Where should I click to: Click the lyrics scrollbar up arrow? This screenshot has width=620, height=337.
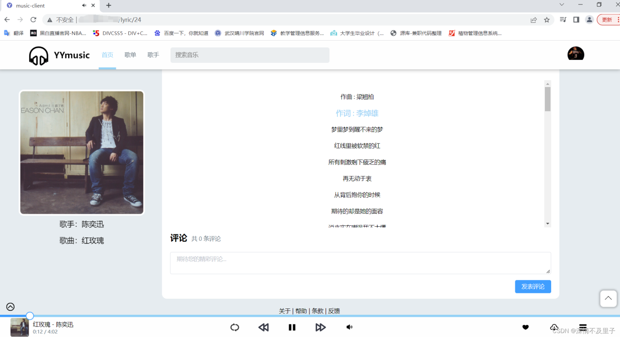[548, 84]
